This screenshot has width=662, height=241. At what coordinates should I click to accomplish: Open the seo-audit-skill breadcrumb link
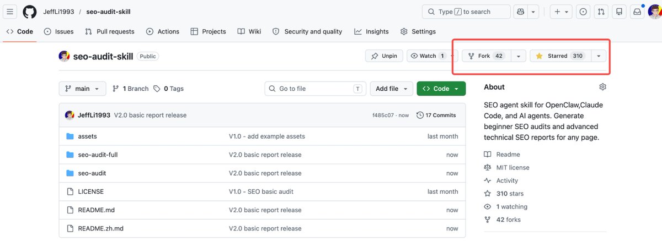point(109,12)
